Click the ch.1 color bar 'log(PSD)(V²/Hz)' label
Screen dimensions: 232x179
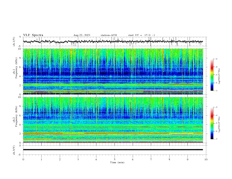tap(219, 76)
